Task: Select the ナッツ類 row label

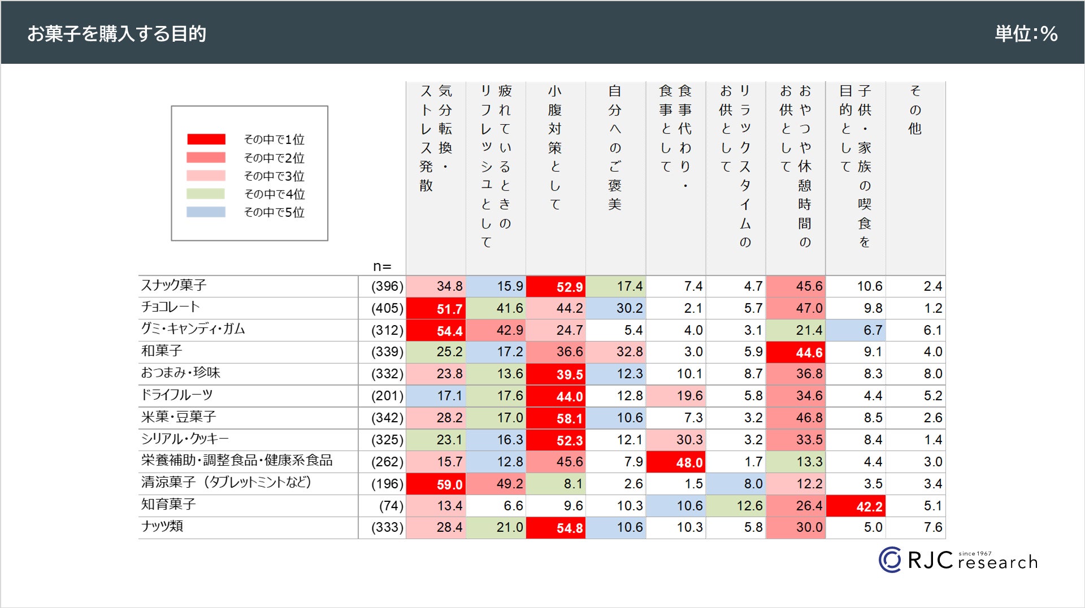Action: 162,527
